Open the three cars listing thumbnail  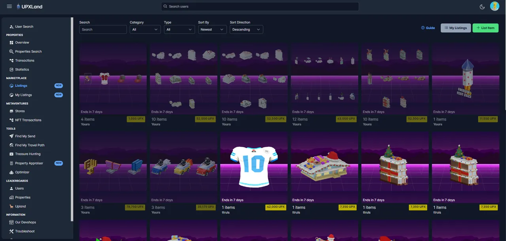(183, 168)
